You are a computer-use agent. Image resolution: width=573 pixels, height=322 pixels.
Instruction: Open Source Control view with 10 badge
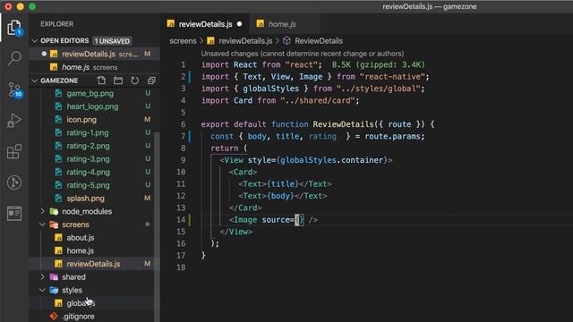point(14,89)
